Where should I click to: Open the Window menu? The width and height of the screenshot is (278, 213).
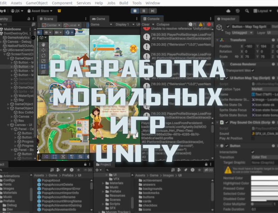tap(153, 3)
